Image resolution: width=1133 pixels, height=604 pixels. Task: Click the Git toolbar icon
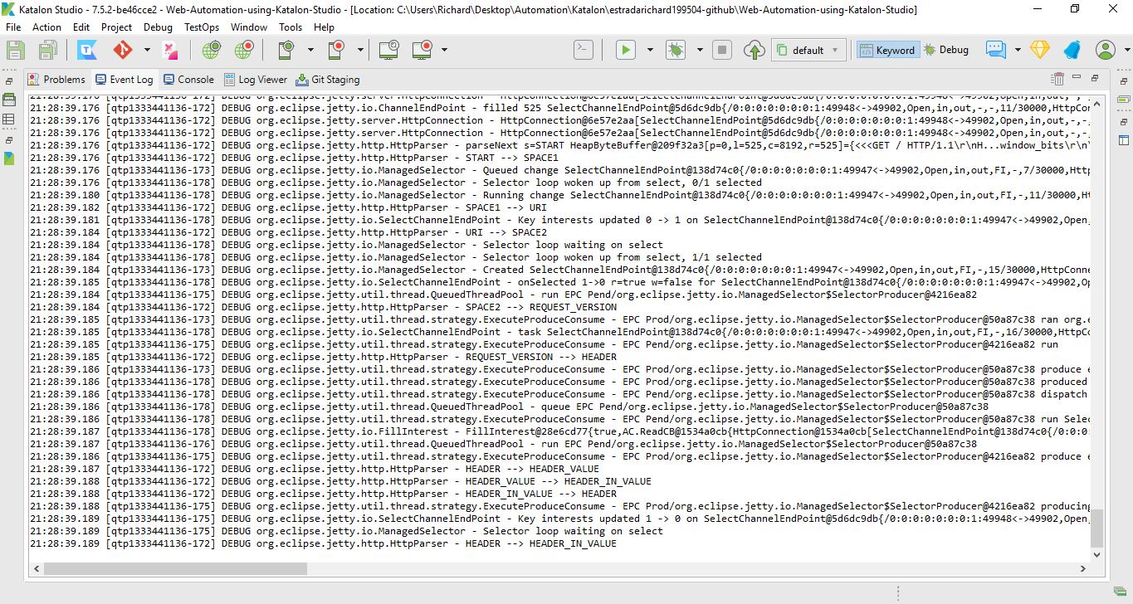click(122, 50)
